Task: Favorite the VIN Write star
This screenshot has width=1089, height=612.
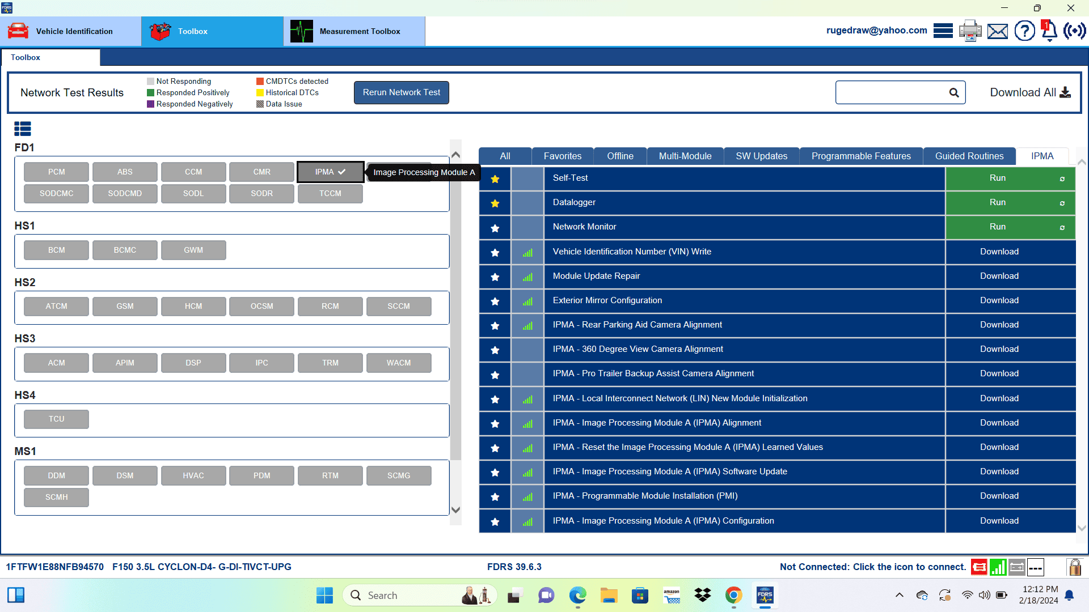Action: [495, 252]
